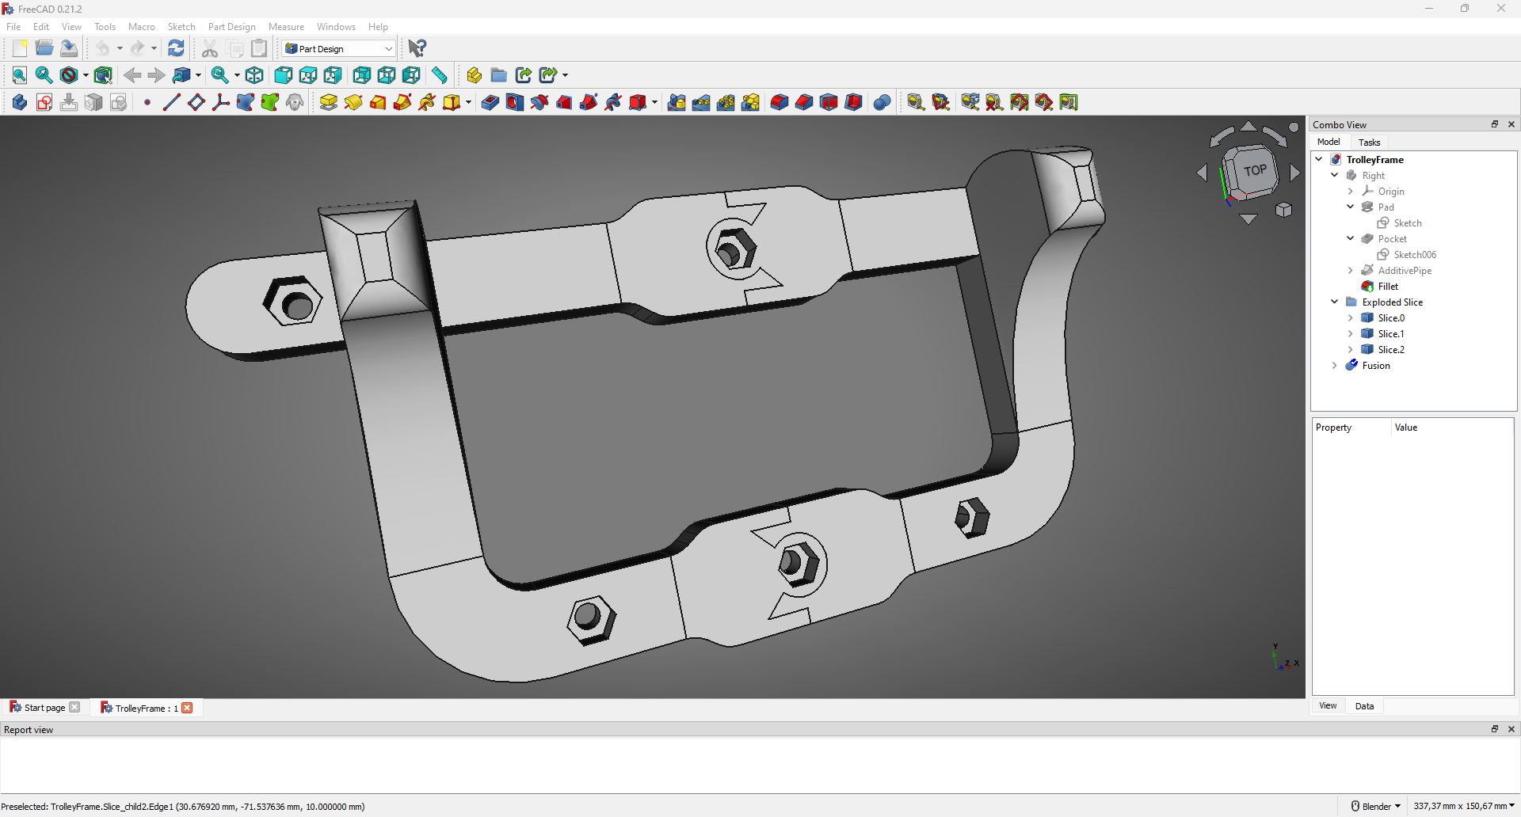Set view to Front
Viewport: 1521px width, 817px height.
[283, 75]
